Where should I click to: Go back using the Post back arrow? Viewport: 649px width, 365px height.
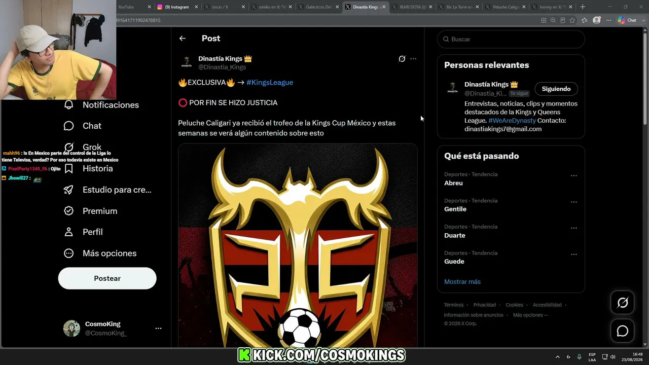[x=183, y=39]
